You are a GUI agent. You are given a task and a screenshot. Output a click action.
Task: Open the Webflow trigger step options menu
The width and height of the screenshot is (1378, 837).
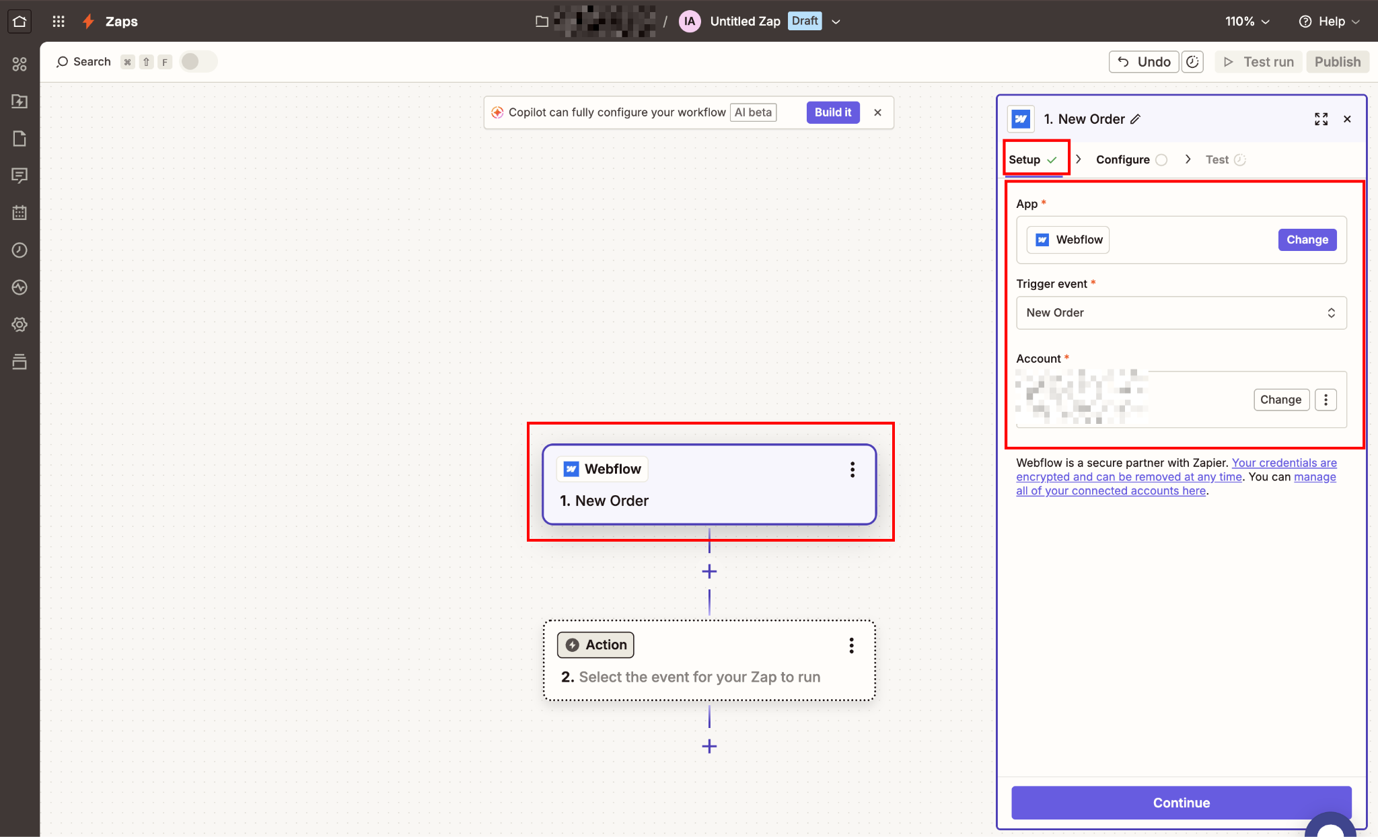(852, 470)
